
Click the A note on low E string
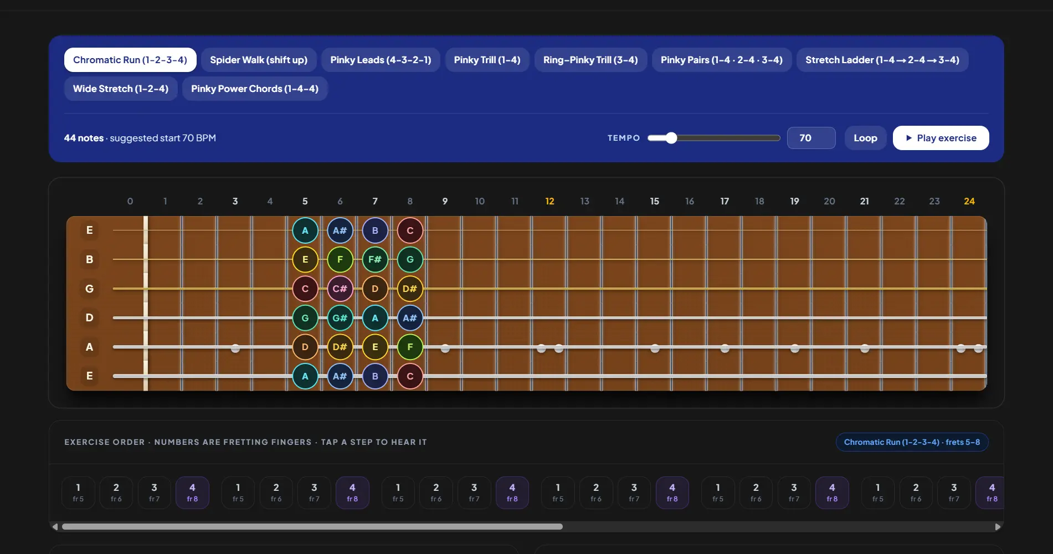tap(305, 376)
